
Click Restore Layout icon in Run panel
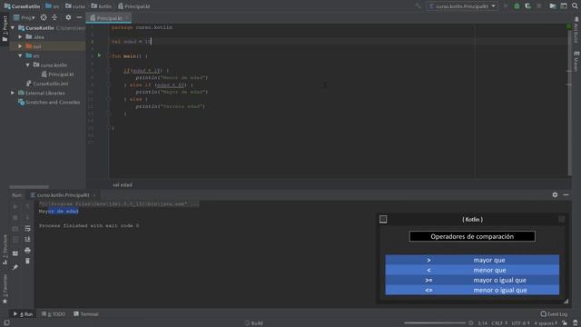click(15, 253)
